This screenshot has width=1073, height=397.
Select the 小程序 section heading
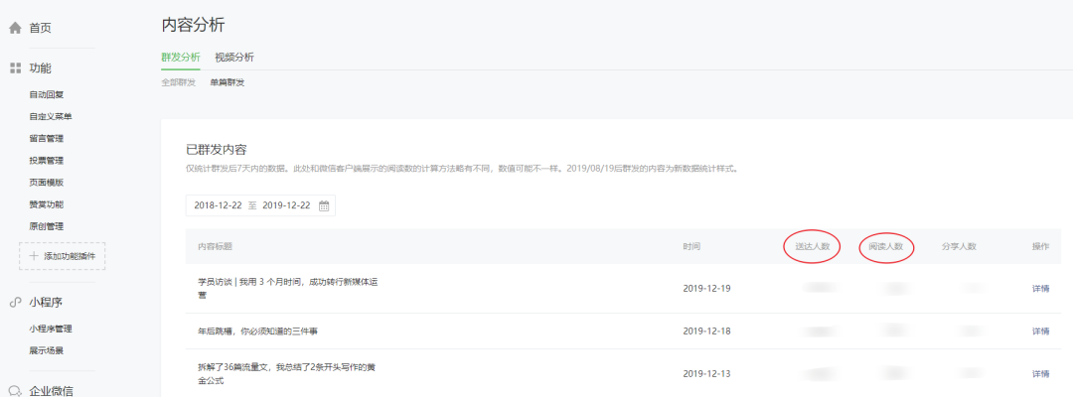point(46,302)
